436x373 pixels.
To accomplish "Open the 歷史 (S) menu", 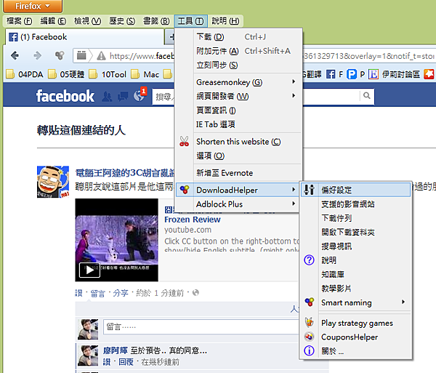I will [x=122, y=21].
